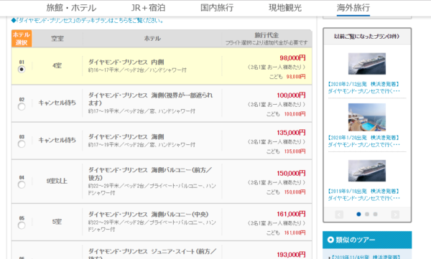Go to the 国内旅行 tab
Screen dimensions: 431x259
click(x=217, y=8)
